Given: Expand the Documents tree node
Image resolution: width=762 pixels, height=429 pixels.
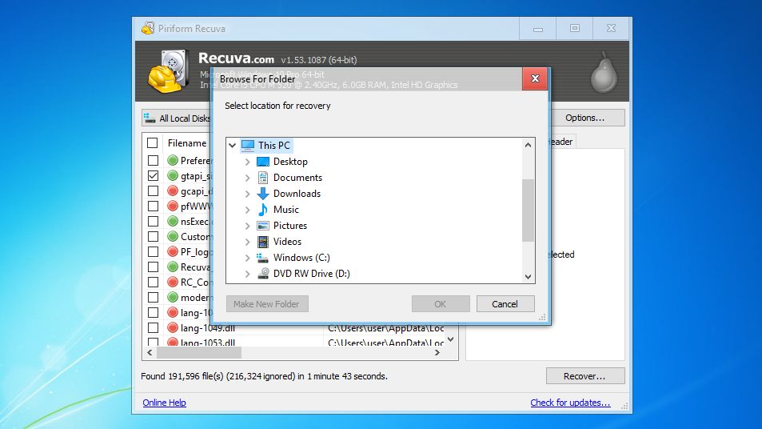Looking at the screenshot, I should [x=247, y=178].
